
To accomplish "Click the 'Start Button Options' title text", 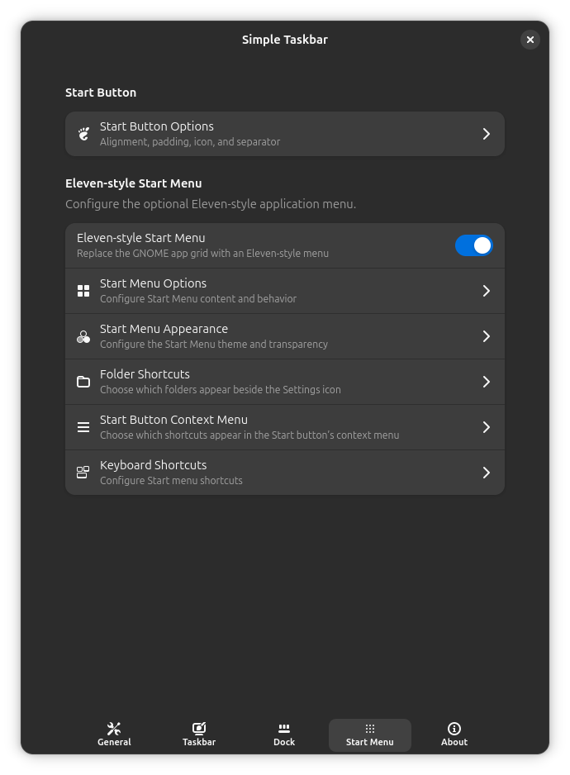I will 157,126.
